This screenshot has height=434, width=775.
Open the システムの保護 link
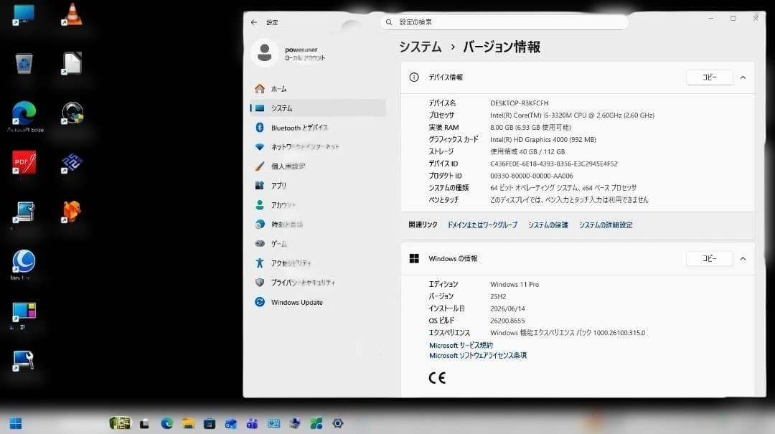pos(548,225)
